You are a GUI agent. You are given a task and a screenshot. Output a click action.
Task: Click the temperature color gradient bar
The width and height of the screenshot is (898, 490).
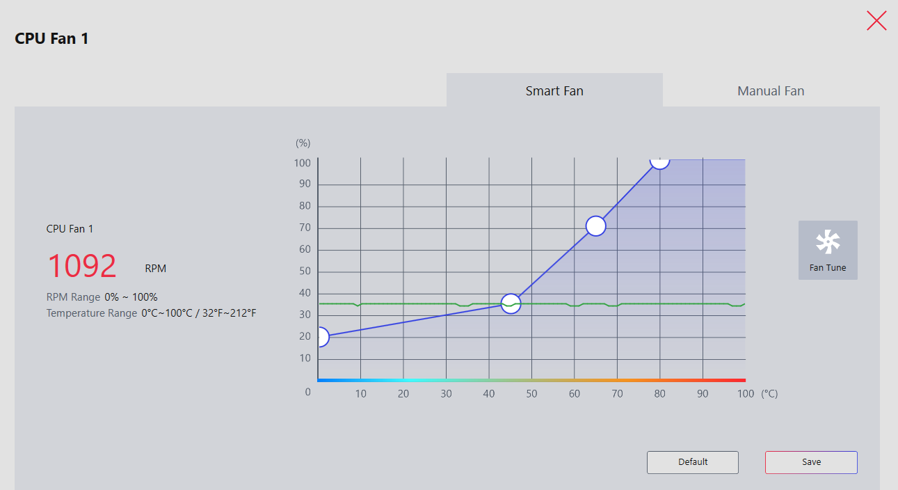click(x=531, y=380)
